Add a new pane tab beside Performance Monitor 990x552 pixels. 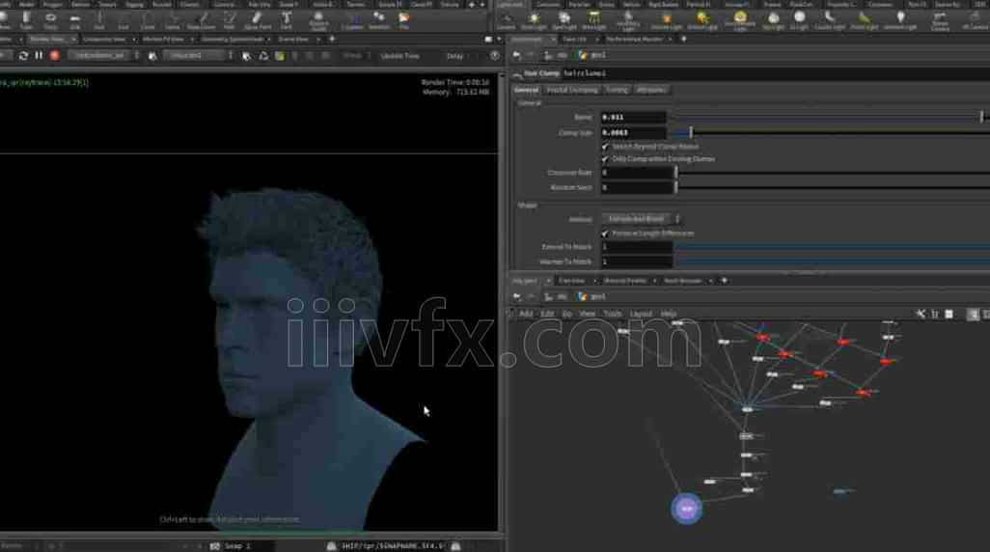(x=683, y=40)
